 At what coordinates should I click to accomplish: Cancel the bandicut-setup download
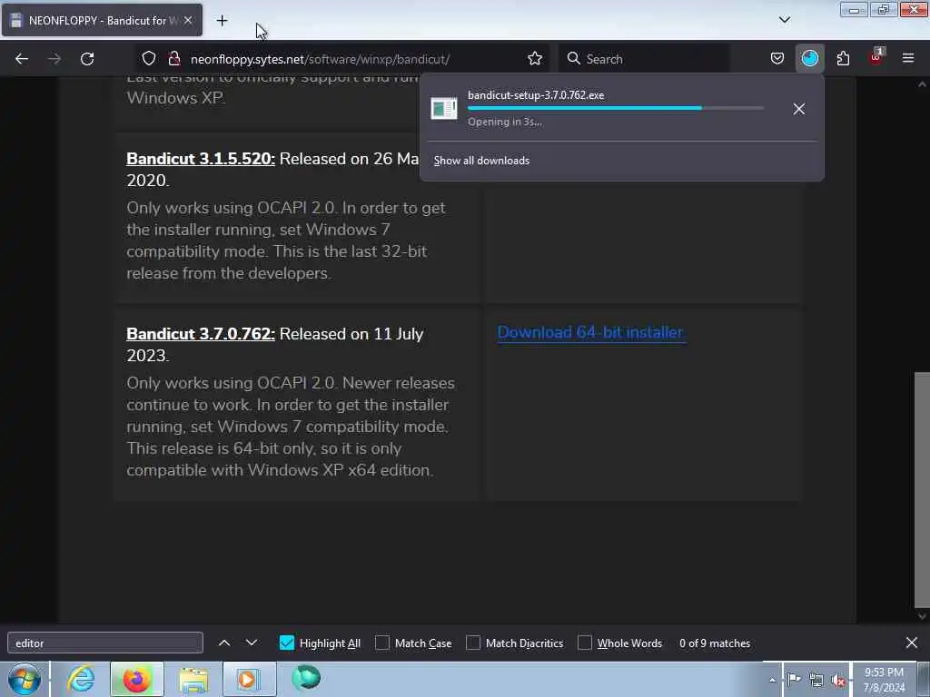[x=799, y=109]
